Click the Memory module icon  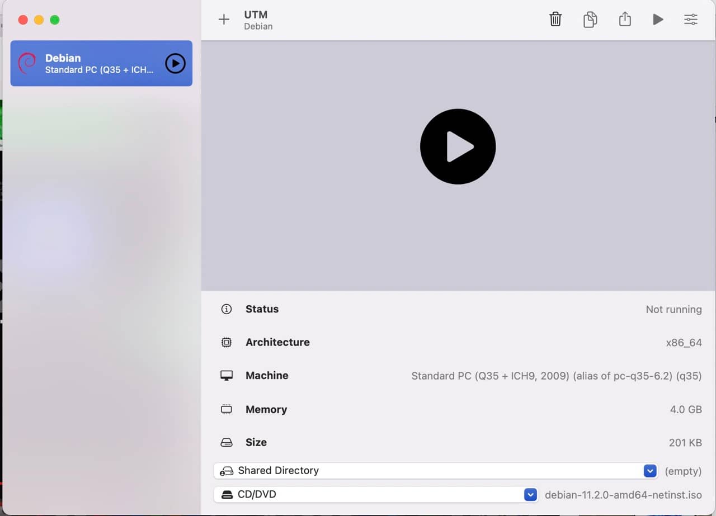pos(227,409)
